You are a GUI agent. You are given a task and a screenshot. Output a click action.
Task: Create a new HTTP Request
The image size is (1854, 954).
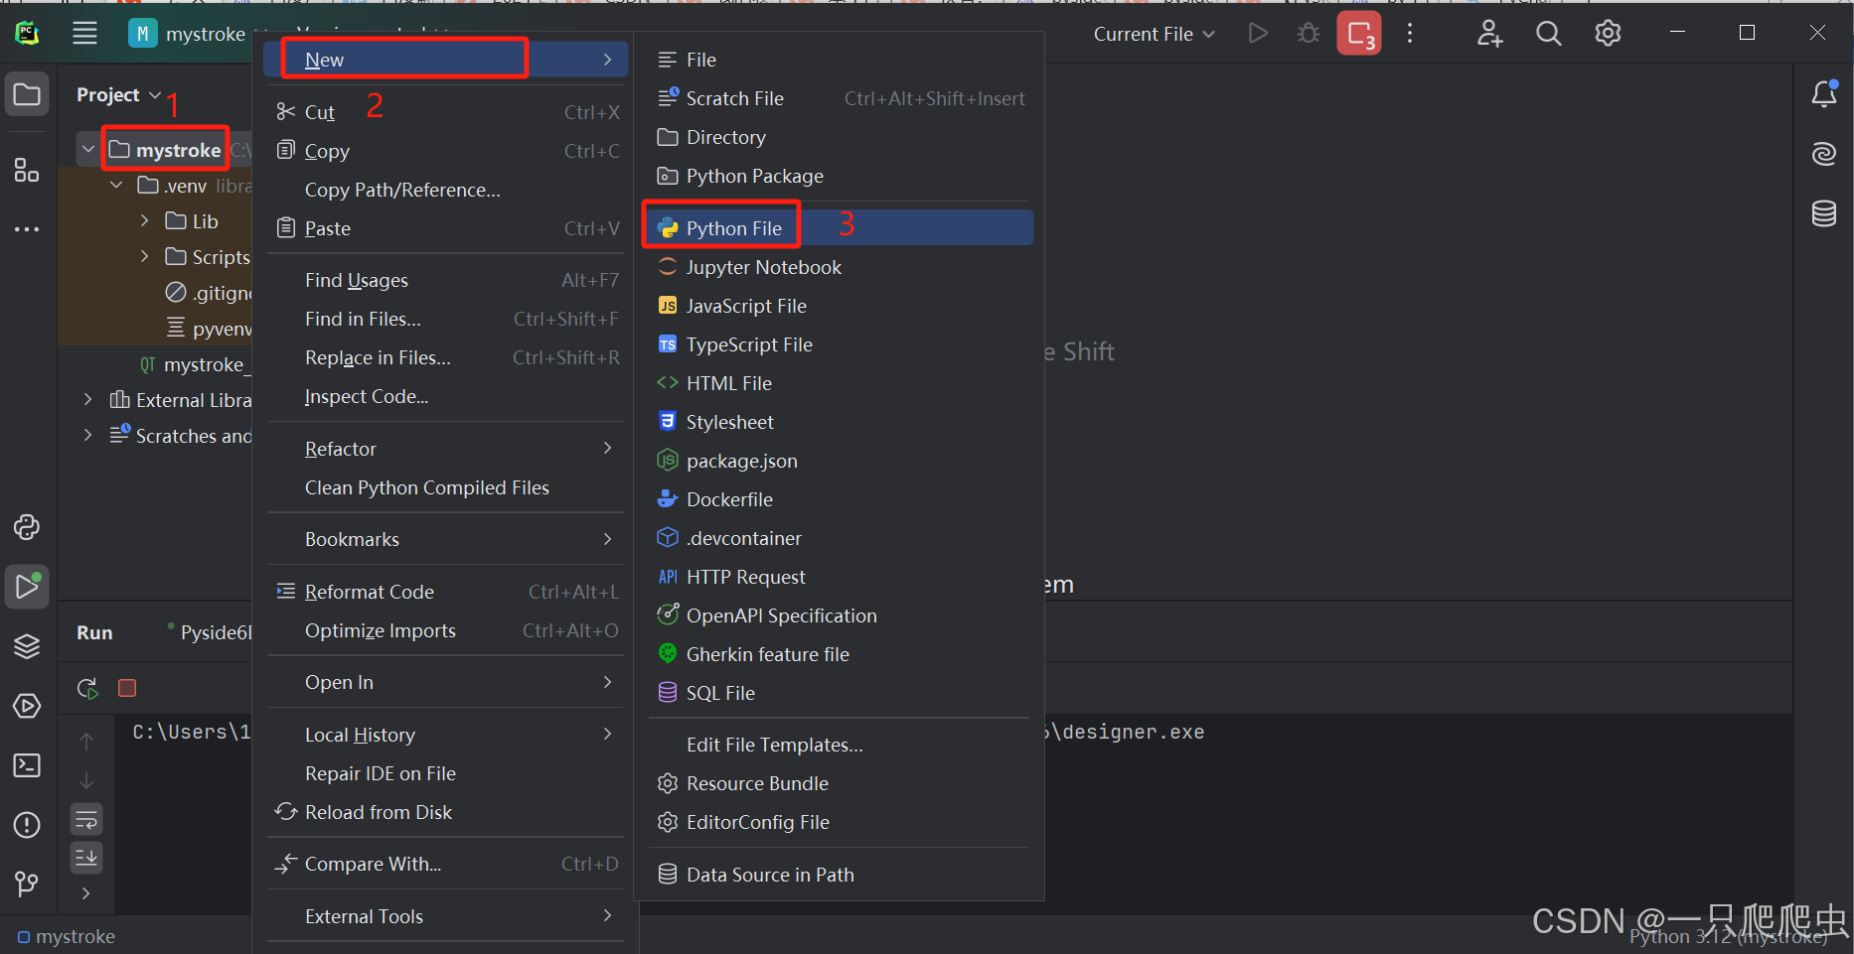pos(840,577)
